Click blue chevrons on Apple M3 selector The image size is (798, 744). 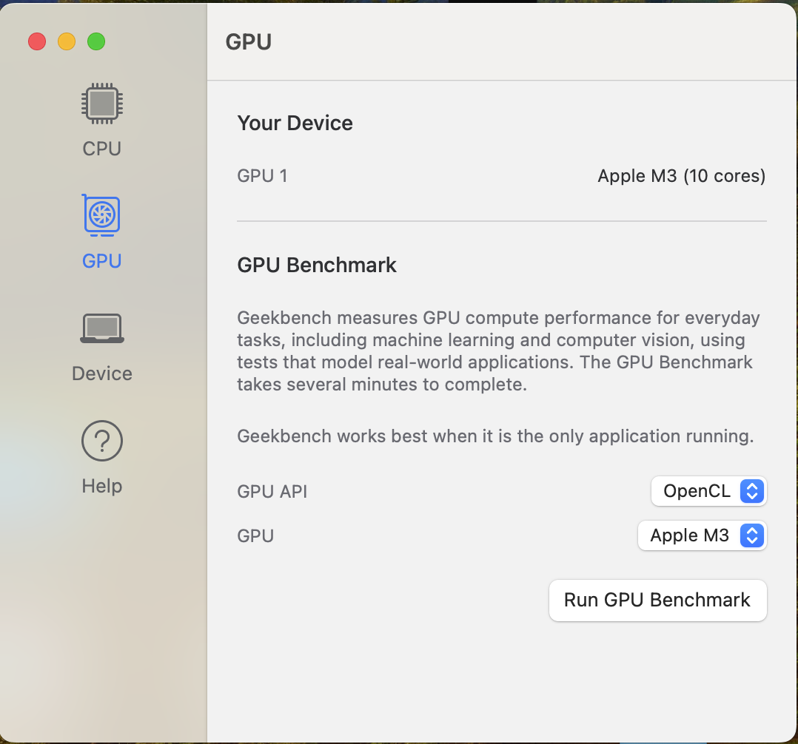(x=751, y=535)
